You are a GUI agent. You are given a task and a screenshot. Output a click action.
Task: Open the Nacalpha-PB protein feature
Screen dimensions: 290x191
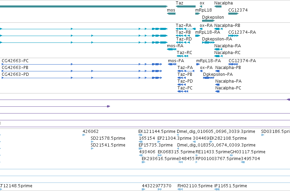coord(217,71)
